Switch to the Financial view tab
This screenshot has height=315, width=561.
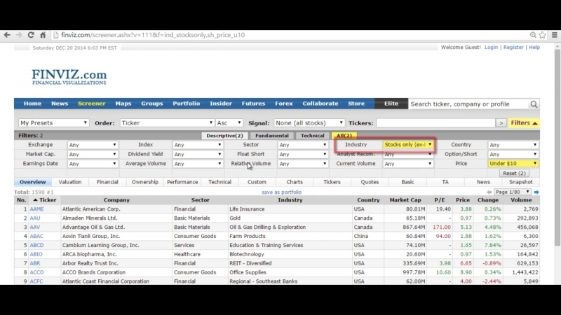[x=107, y=182]
